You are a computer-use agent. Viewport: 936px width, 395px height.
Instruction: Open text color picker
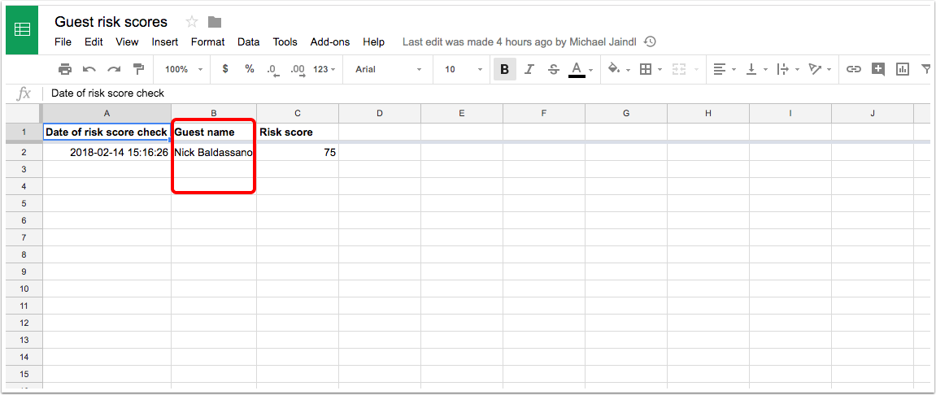click(x=576, y=69)
